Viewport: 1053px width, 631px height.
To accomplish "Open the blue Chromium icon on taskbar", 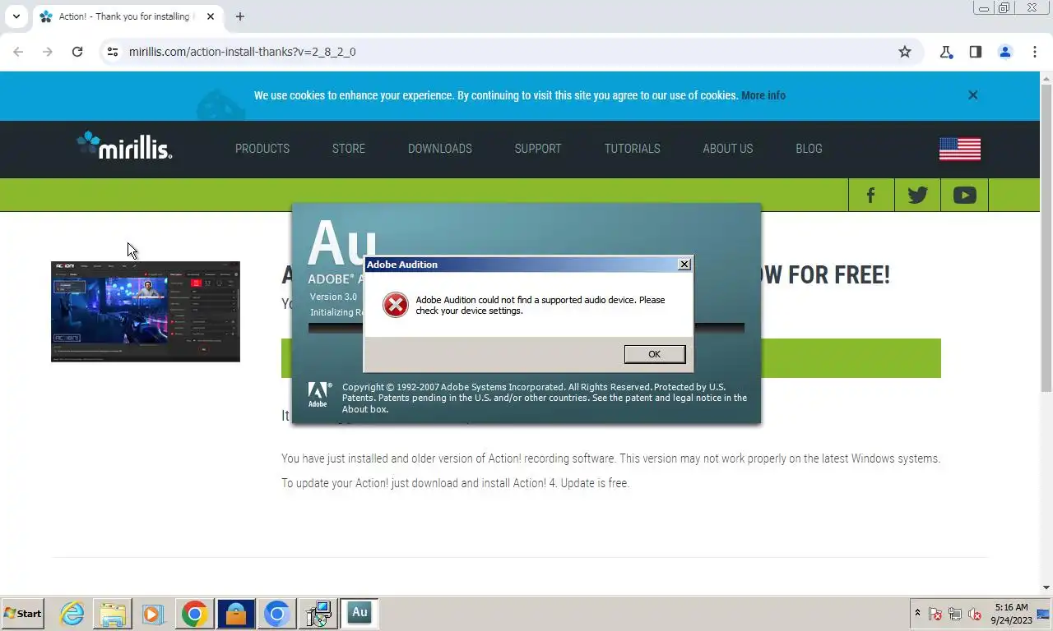I will 277,613.
